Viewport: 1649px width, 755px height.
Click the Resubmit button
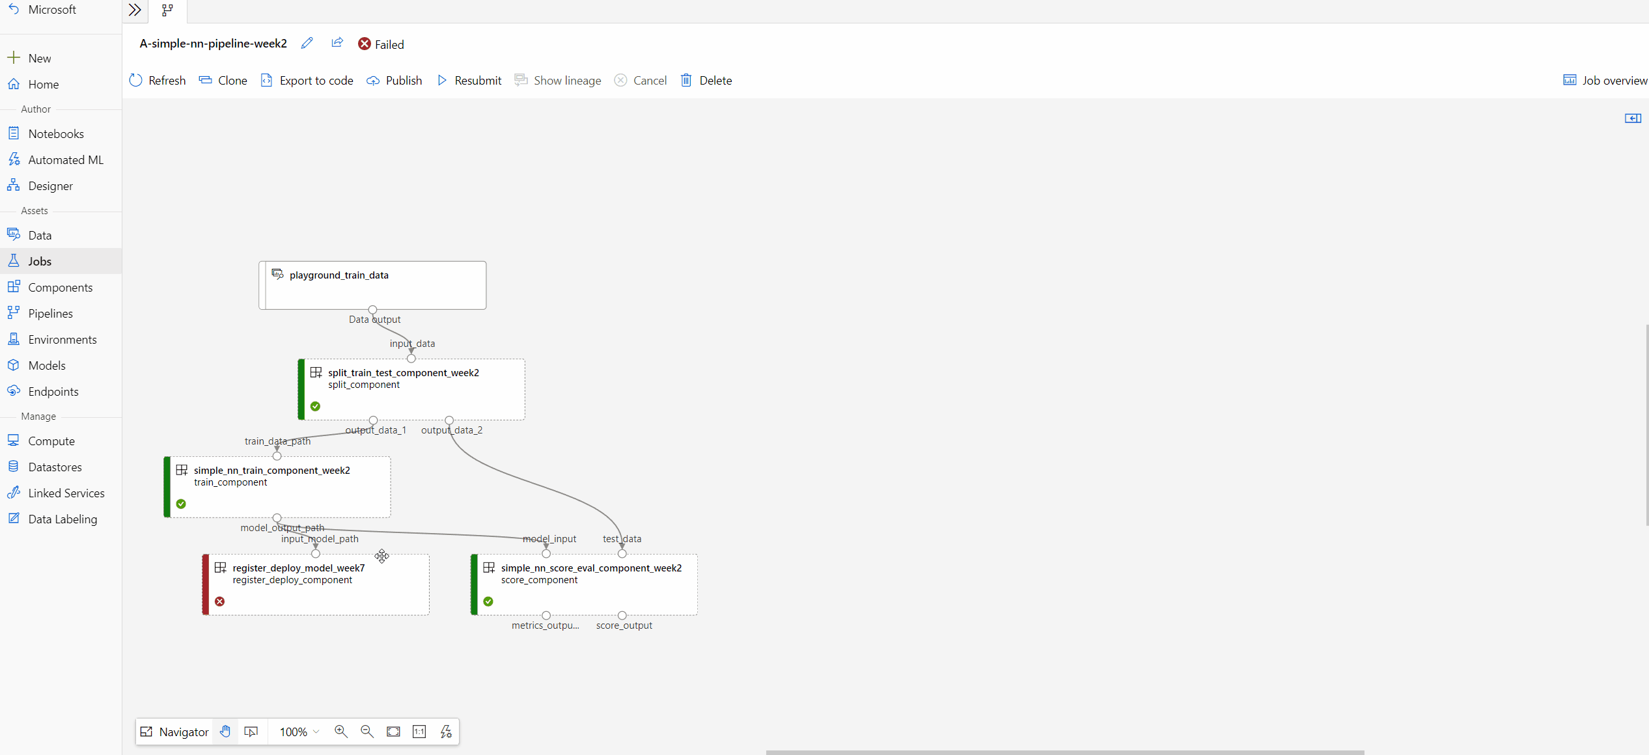pyautogui.click(x=470, y=80)
